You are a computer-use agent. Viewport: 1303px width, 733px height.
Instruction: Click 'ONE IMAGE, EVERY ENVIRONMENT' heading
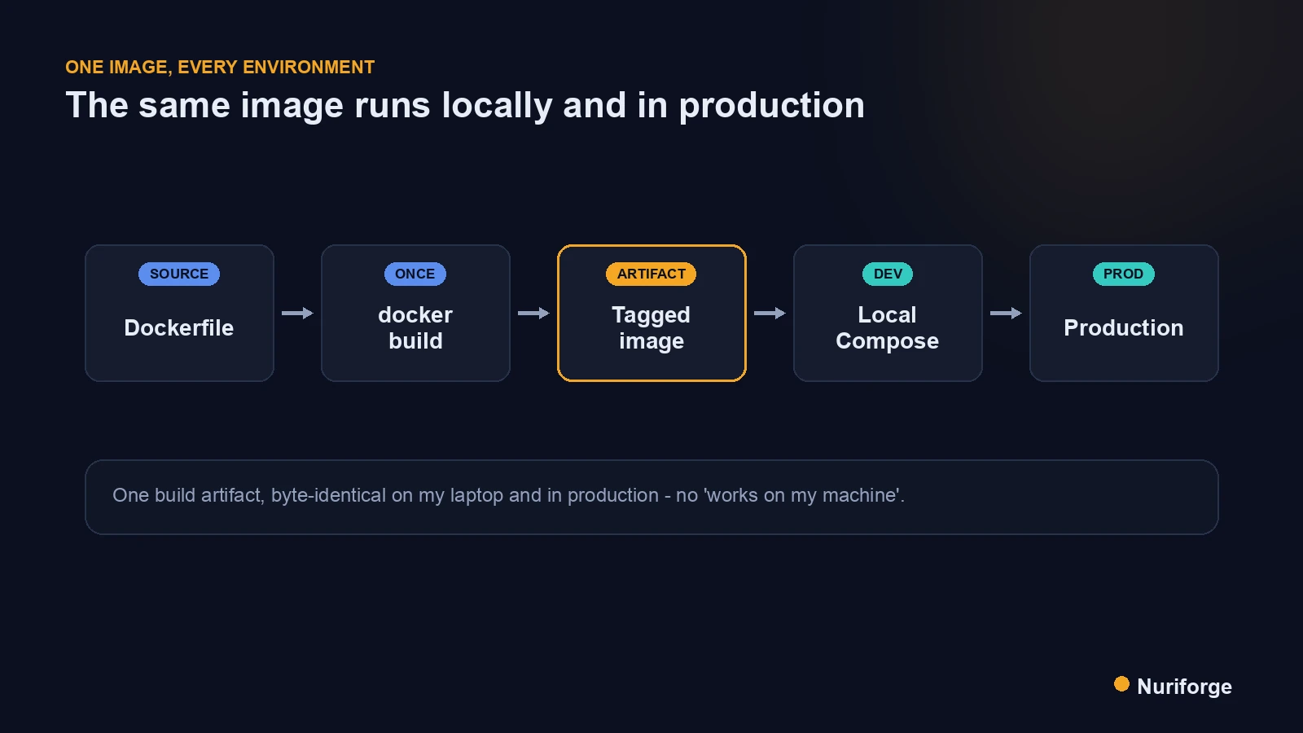pyautogui.click(x=220, y=67)
